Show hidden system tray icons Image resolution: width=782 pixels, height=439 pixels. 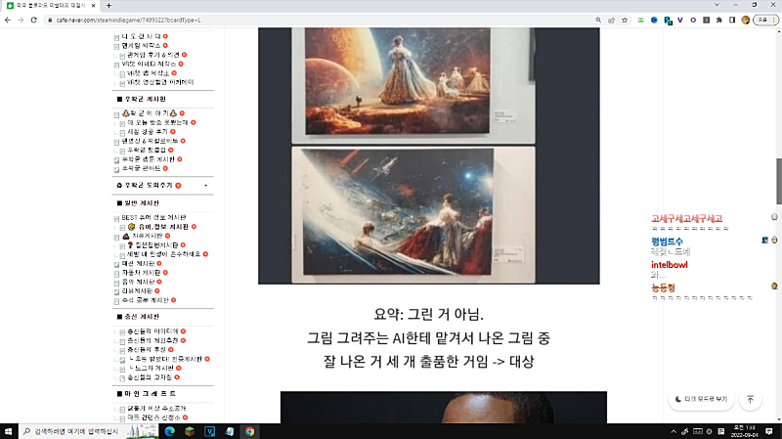coord(673,431)
